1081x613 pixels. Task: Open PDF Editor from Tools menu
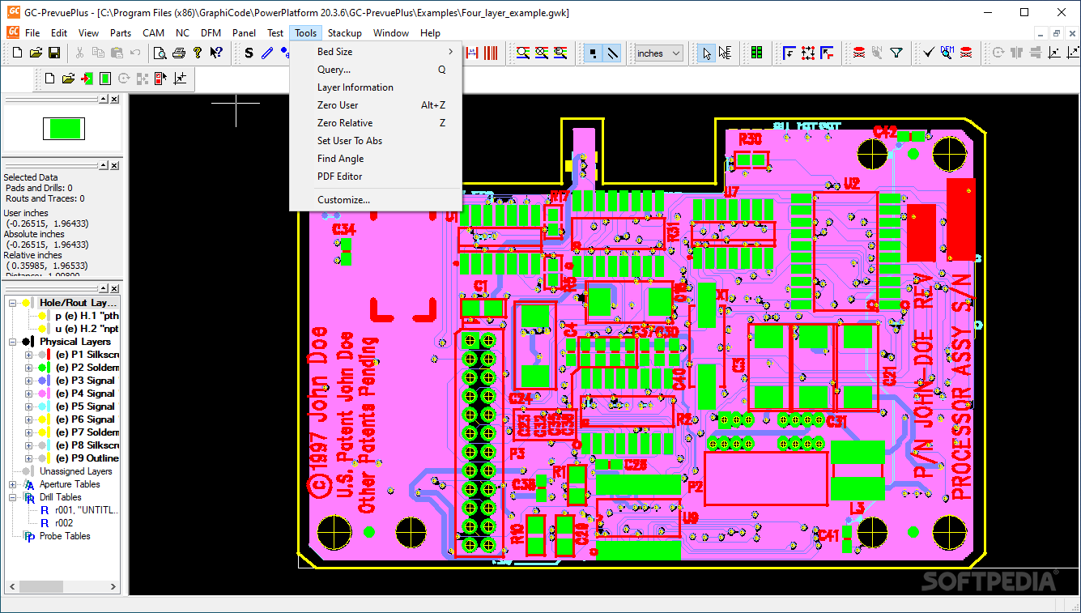click(376, 177)
